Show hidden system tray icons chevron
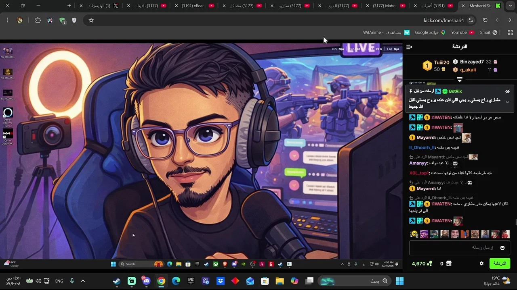Viewport: 517px width, 290px height. tap(83, 281)
